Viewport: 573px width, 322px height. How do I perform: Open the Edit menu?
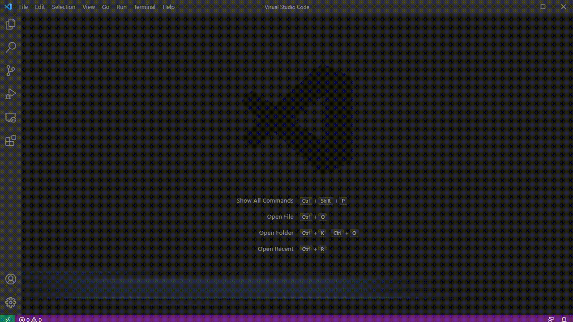40,7
